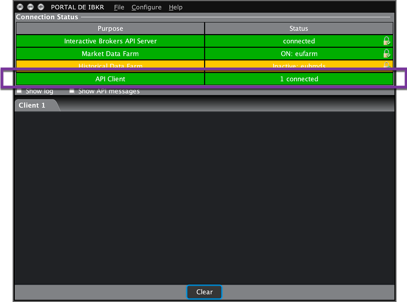This screenshot has width=407, height=302.
Task: Click inside the Client 1 log area
Action: click(x=204, y=198)
